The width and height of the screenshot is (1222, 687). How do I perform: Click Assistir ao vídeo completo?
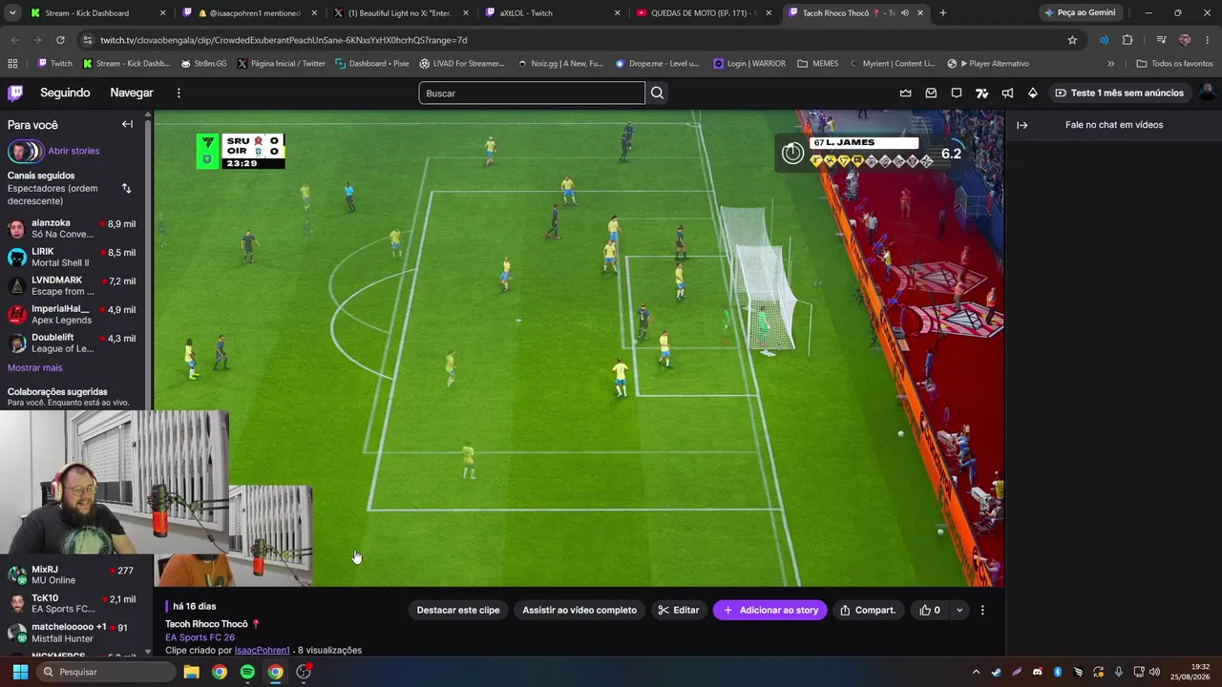coord(579,610)
